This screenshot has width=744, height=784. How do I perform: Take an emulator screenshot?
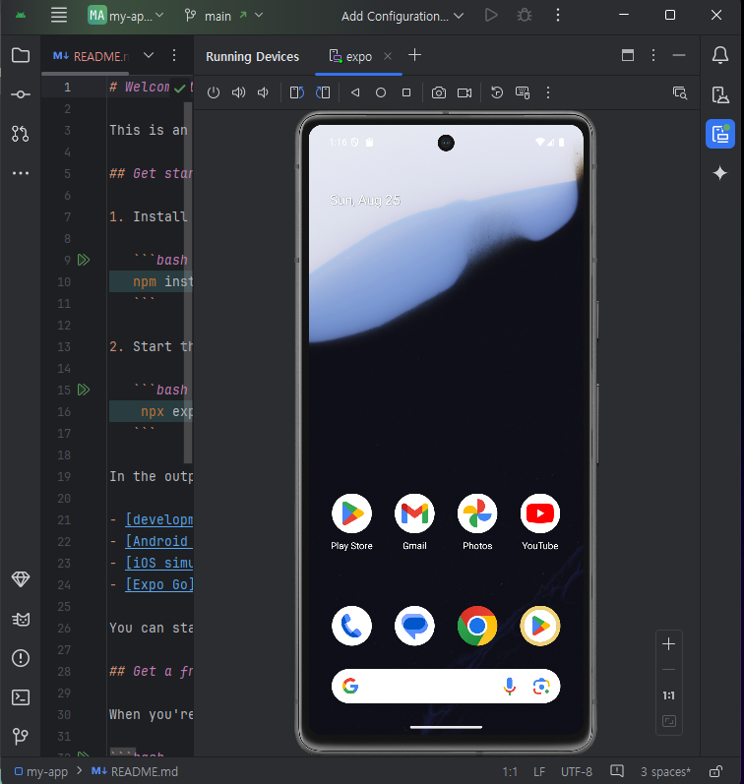point(439,92)
